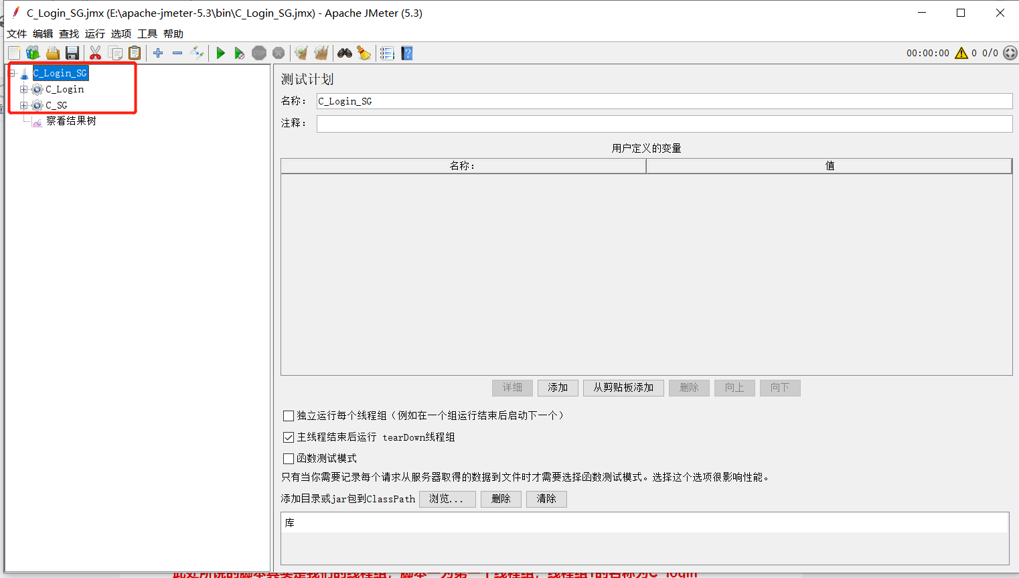Uncheck 主线程结束后运行 tearDown线程组
The width and height of the screenshot is (1019, 578).
click(289, 437)
